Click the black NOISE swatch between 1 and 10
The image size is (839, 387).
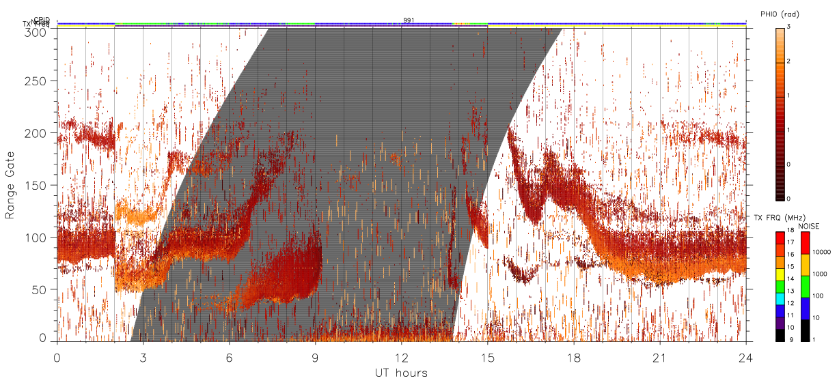[x=805, y=330]
